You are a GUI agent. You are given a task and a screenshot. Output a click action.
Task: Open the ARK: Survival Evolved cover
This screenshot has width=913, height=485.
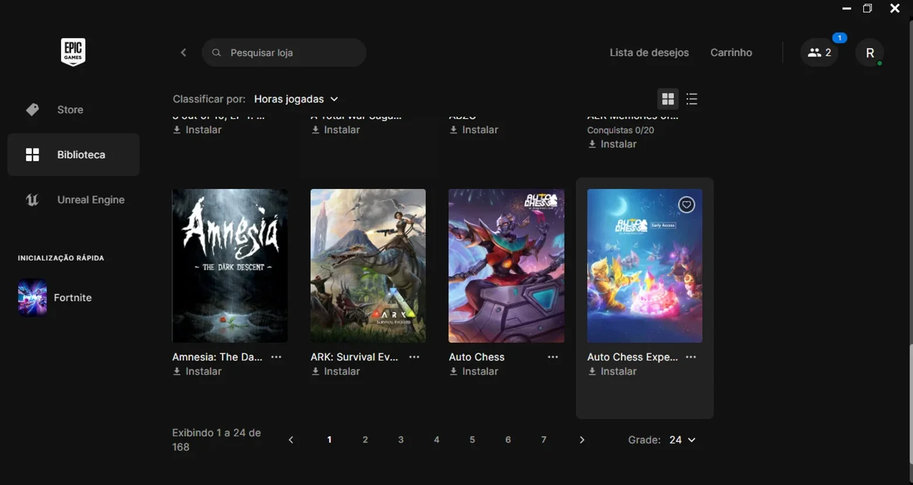(x=368, y=266)
